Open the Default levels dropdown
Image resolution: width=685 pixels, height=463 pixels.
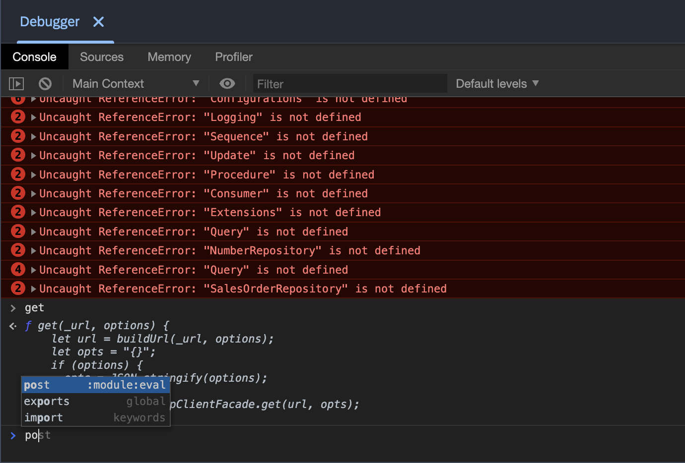tap(497, 84)
